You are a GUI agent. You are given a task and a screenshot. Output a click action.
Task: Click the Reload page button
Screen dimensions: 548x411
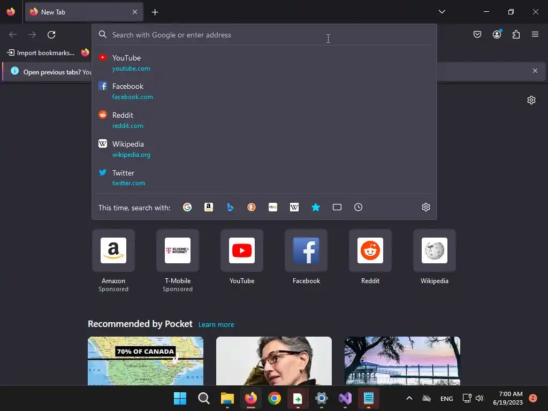pos(51,35)
